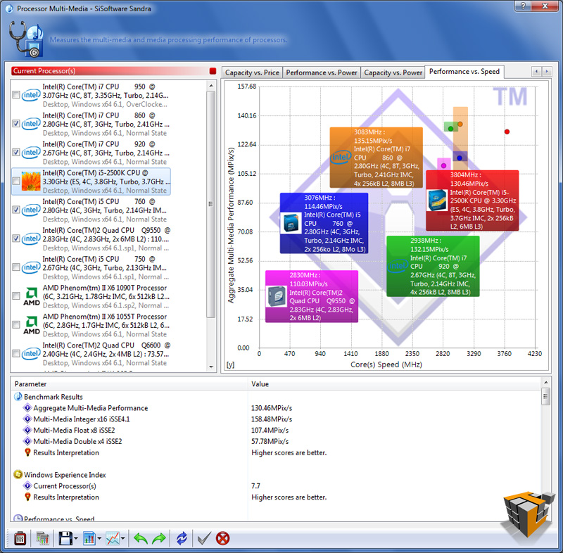The width and height of the screenshot is (563, 553).
Task: Select Multi-Media Float x8 iSSE2 row
Action: [276, 431]
